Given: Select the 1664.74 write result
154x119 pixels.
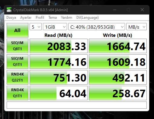Looking at the screenshot, I should [x=118, y=46].
